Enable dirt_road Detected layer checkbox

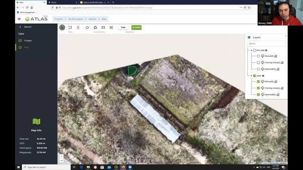click(258, 69)
